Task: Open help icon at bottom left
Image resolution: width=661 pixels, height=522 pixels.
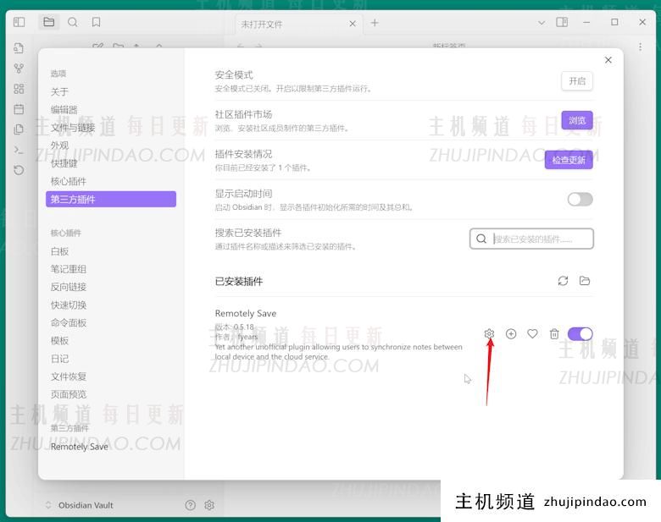Action: [x=190, y=505]
